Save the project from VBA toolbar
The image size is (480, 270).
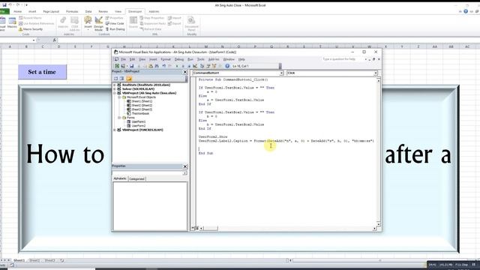(132, 66)
